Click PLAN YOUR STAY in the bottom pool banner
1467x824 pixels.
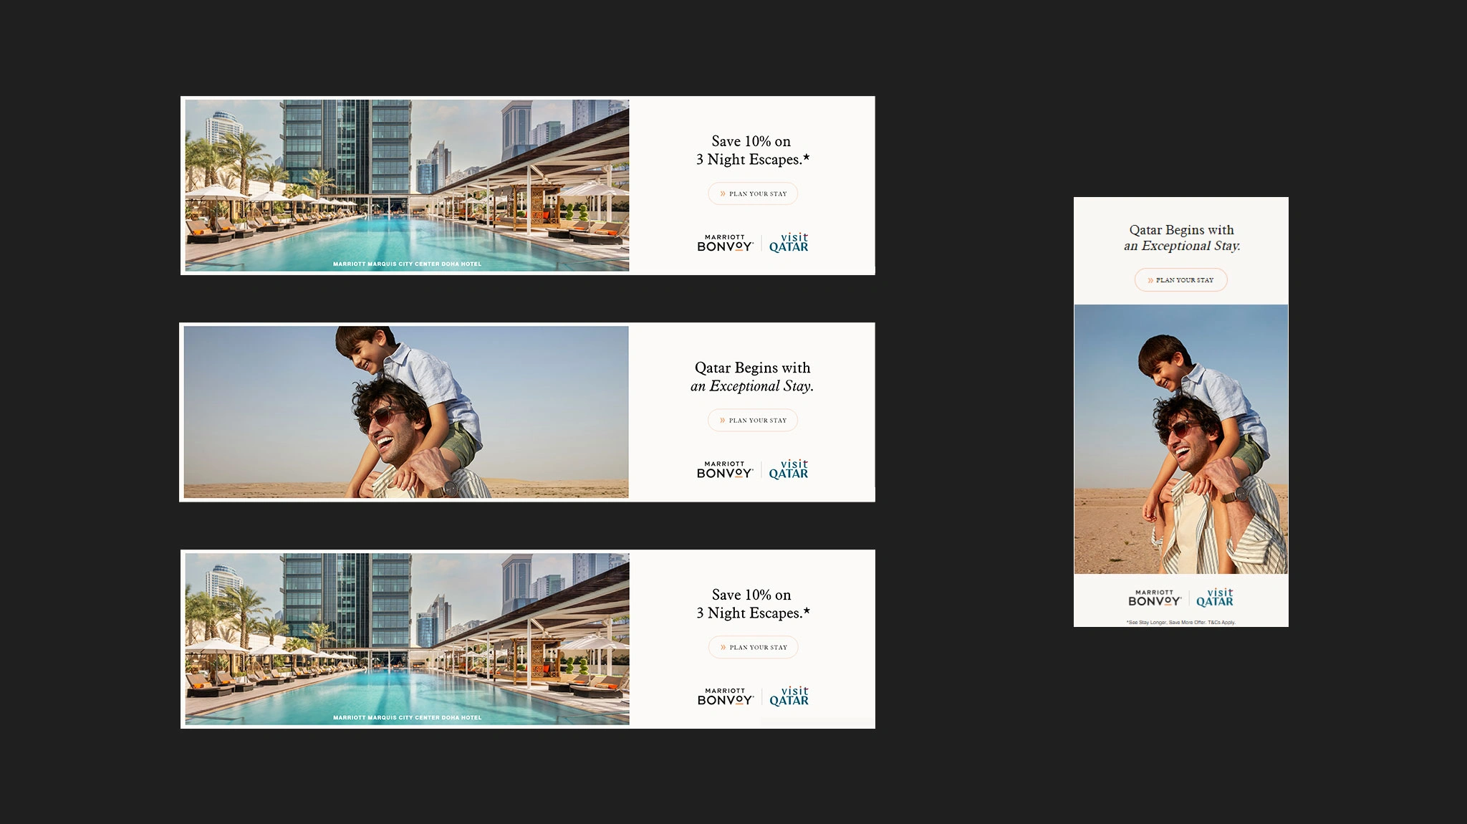tap(754, 647)
